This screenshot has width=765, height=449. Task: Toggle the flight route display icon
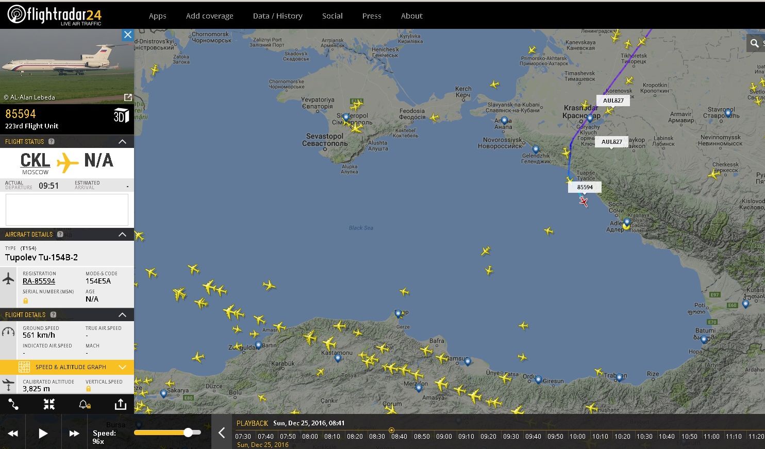13,405
